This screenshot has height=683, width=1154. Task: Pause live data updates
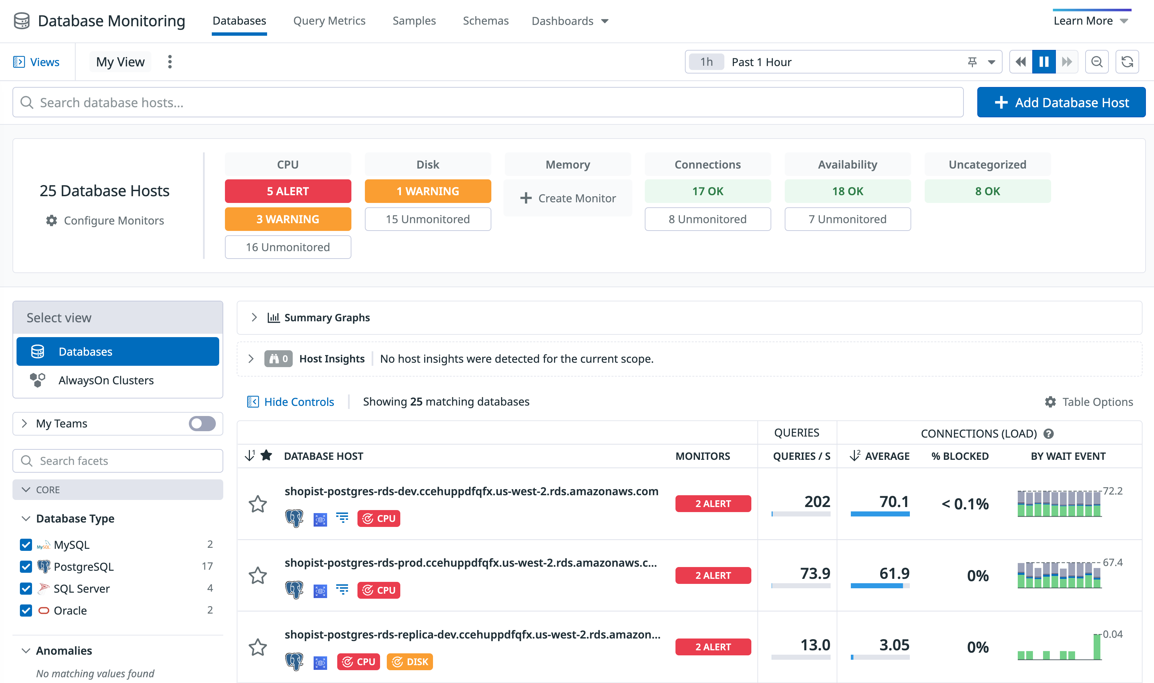(x=1043, y=62)
